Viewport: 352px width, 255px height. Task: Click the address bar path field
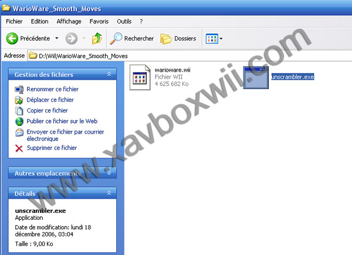point(189,56)
